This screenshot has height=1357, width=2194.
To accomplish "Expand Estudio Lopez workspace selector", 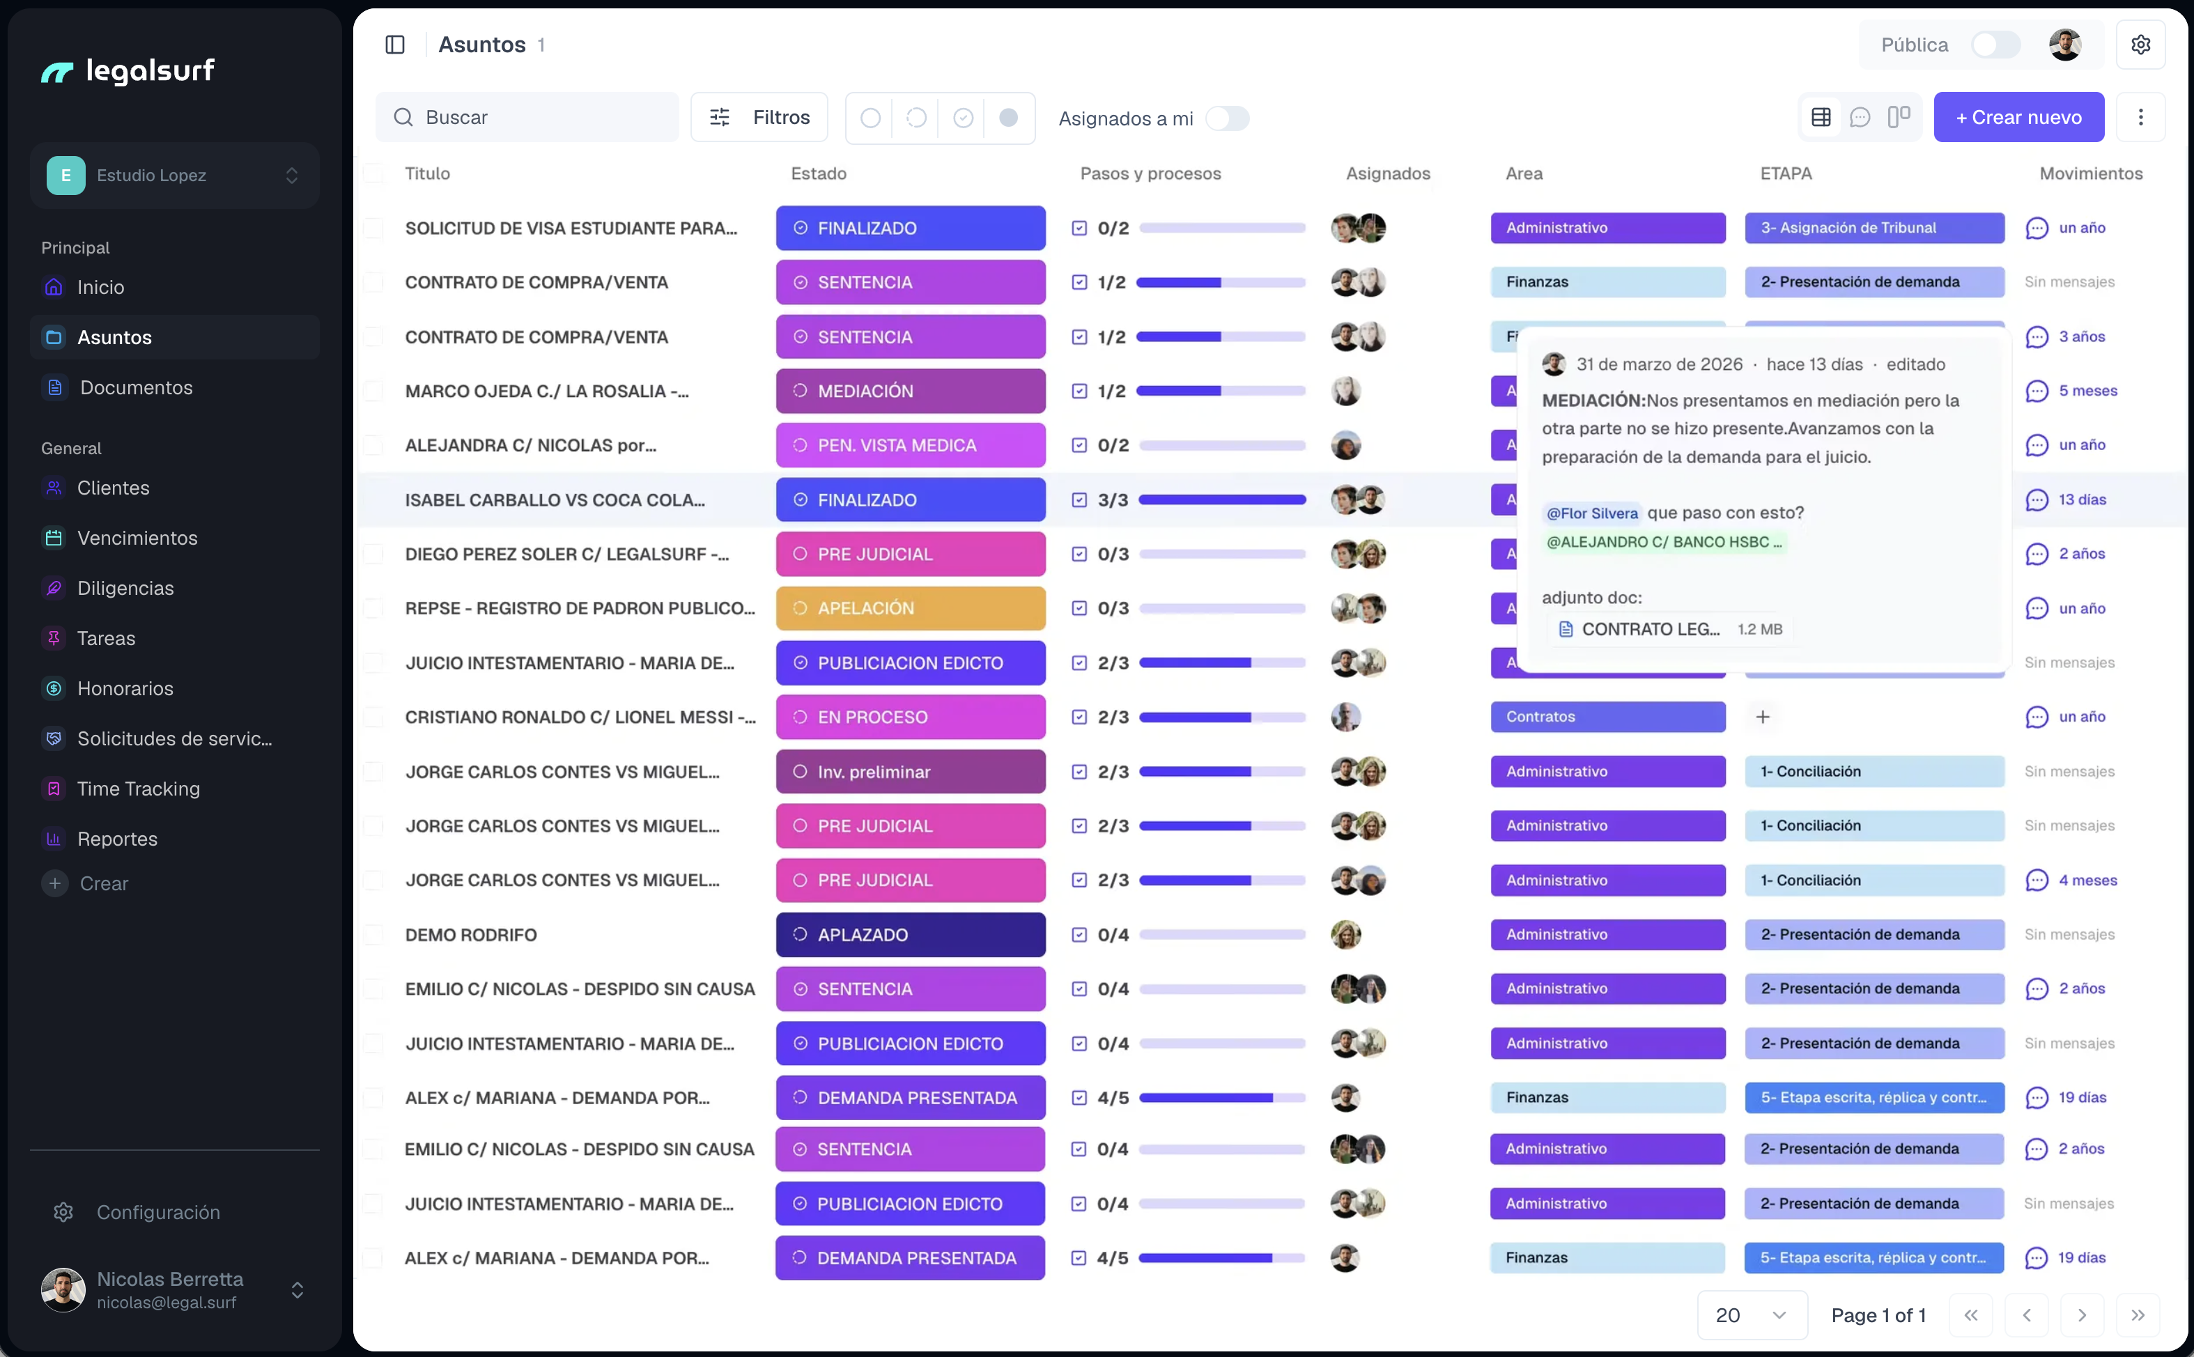I will (x=175, y=175).
